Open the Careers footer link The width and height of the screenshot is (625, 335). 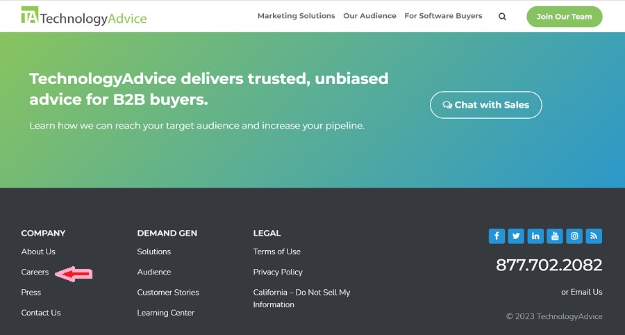tap(35, 272)
